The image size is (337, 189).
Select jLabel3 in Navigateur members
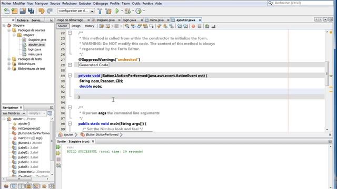(28, 157)
